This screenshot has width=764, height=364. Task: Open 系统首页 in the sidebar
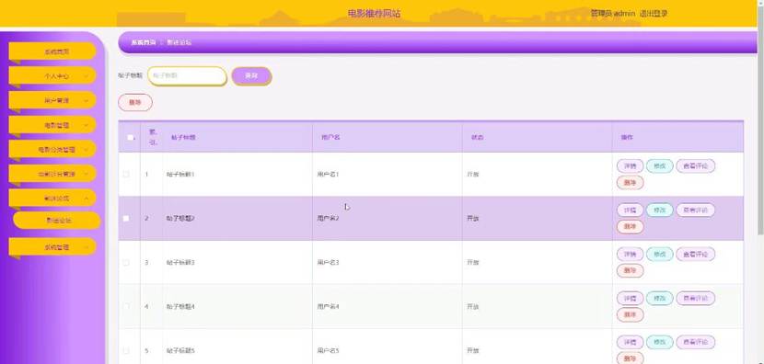tap(52, 51)
